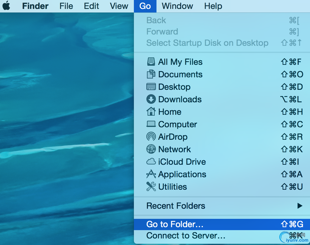
Task: Select All My Files label
Action: (180, 62)
